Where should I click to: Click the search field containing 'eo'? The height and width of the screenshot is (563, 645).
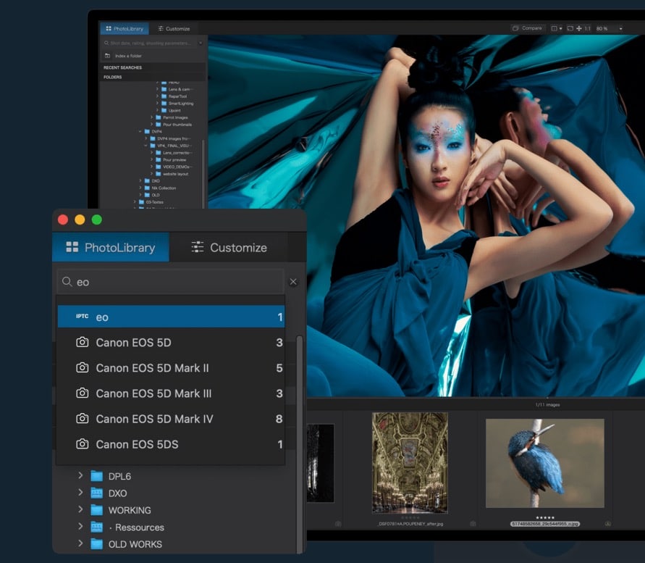click(x=174, y=282)
